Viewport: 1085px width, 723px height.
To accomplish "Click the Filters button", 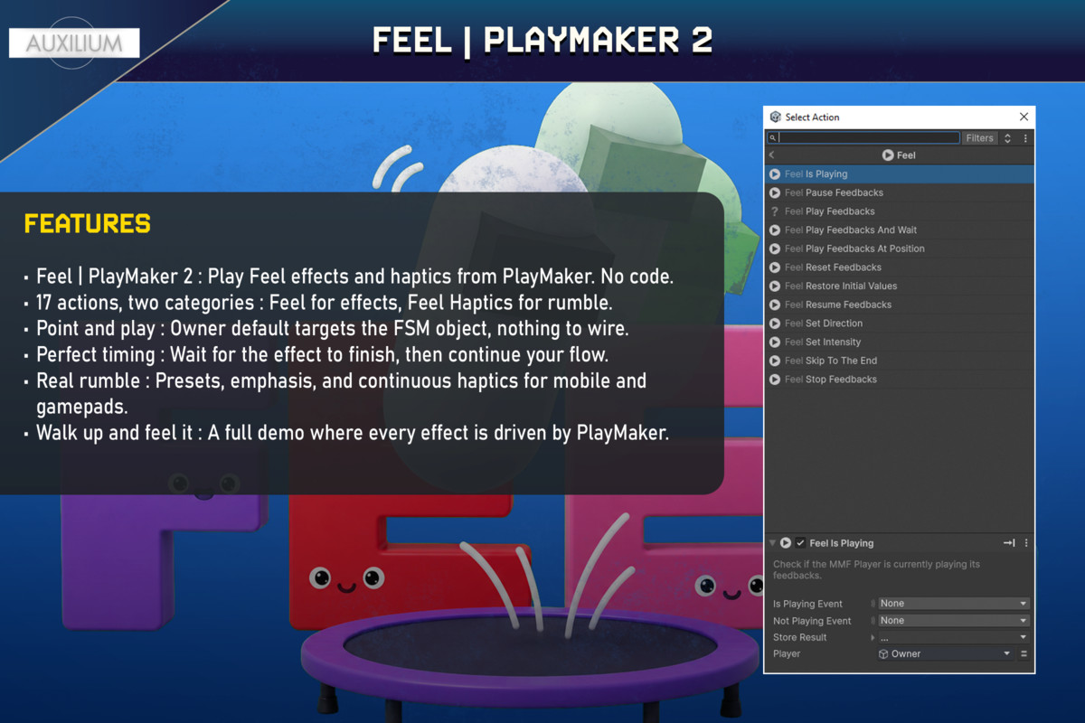I will pos(979,138).
